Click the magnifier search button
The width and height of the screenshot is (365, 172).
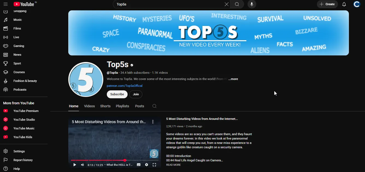coord(237,4)
